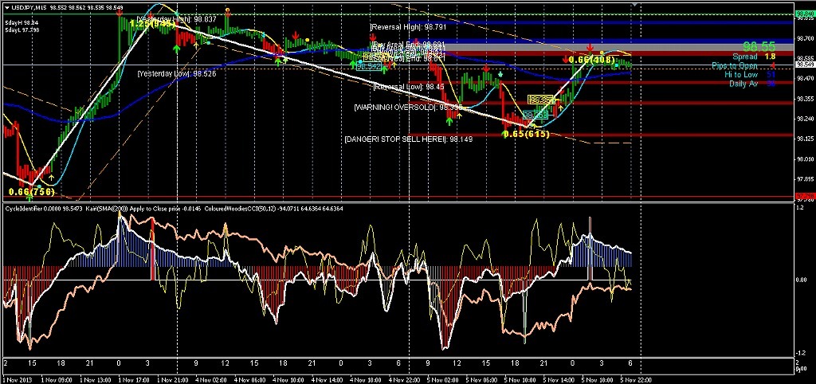Click the Spread 1.8 readout

754,57
